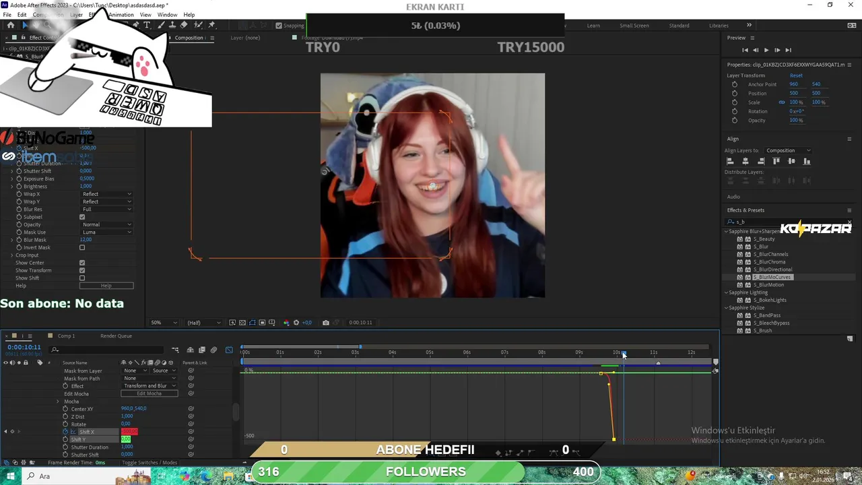Align layers horizontally centered
This screenshot has height=485, width=862.
745,161
